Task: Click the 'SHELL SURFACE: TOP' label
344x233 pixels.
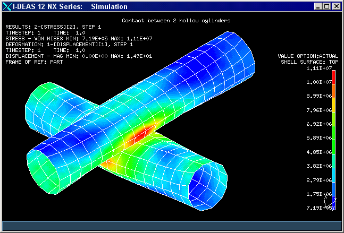Action: 310,62
